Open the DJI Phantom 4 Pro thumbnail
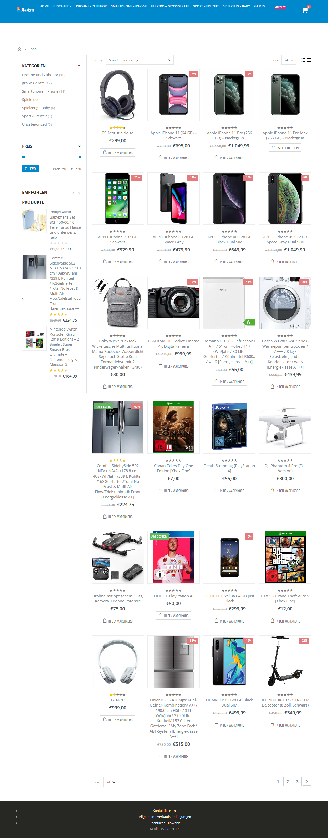 (x=285, y=427)
